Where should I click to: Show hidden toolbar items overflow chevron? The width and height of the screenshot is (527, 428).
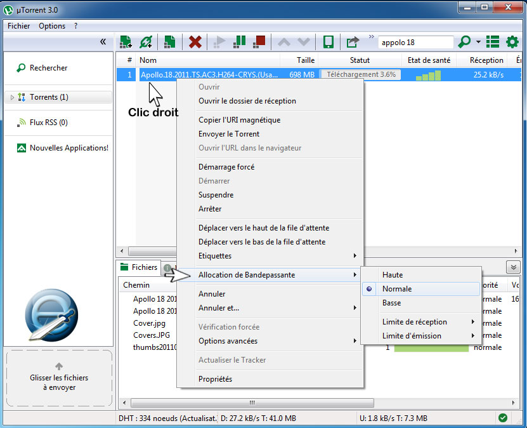click(371, 37)
